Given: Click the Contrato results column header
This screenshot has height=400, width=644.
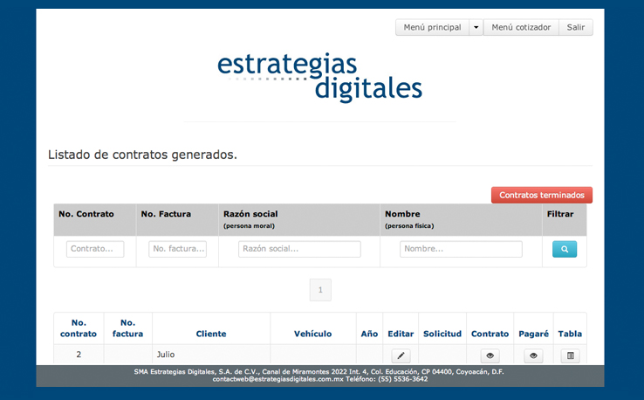Looking at the screenshot, I should [x=490, y=334].
